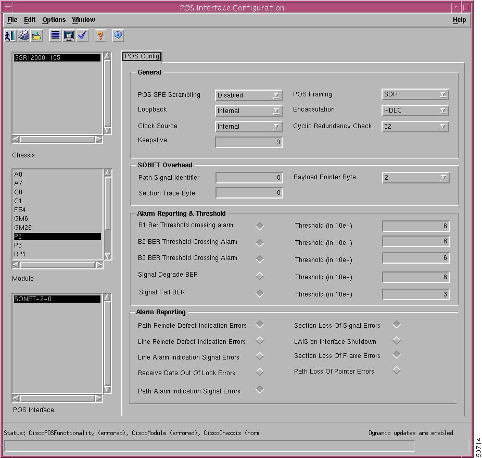
Task: Select the POS Config tab
Action: click(x=142, y=56)
